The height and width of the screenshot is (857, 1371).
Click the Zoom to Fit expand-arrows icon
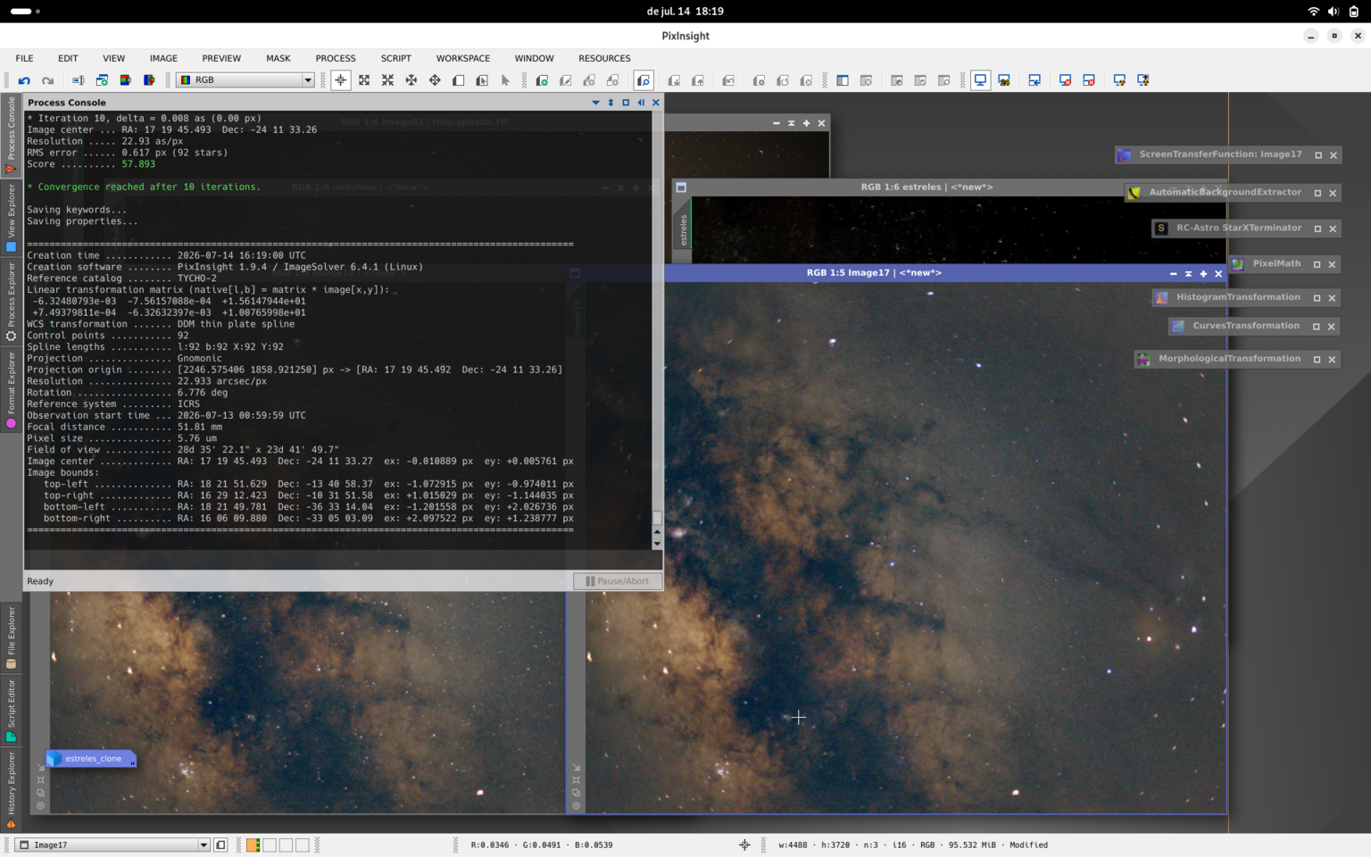(364, 80)
